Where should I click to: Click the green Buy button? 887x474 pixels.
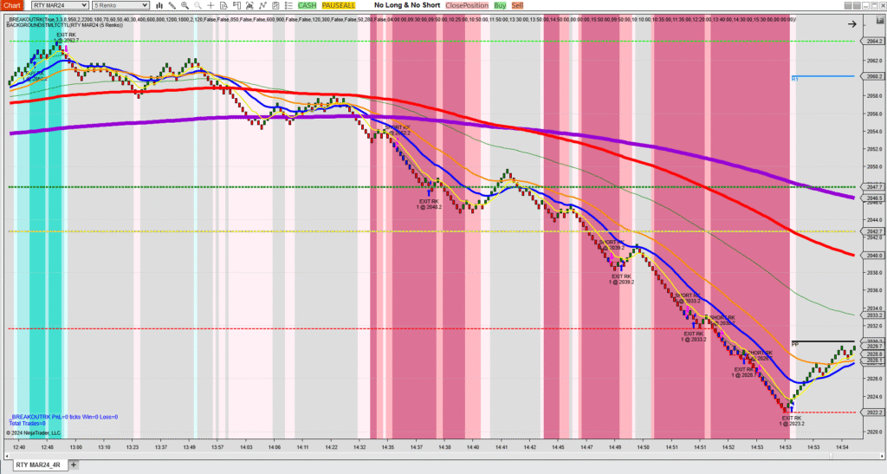coord(500,5)
